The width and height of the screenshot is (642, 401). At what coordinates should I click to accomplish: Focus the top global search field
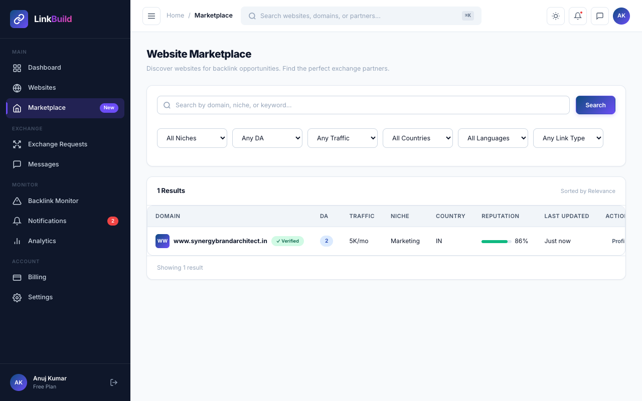coord(361,16)
